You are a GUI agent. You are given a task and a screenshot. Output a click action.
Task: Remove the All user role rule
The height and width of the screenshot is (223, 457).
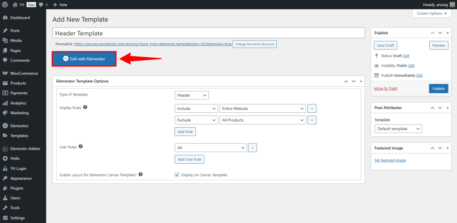pyautogui.click(x=253, y=148)
